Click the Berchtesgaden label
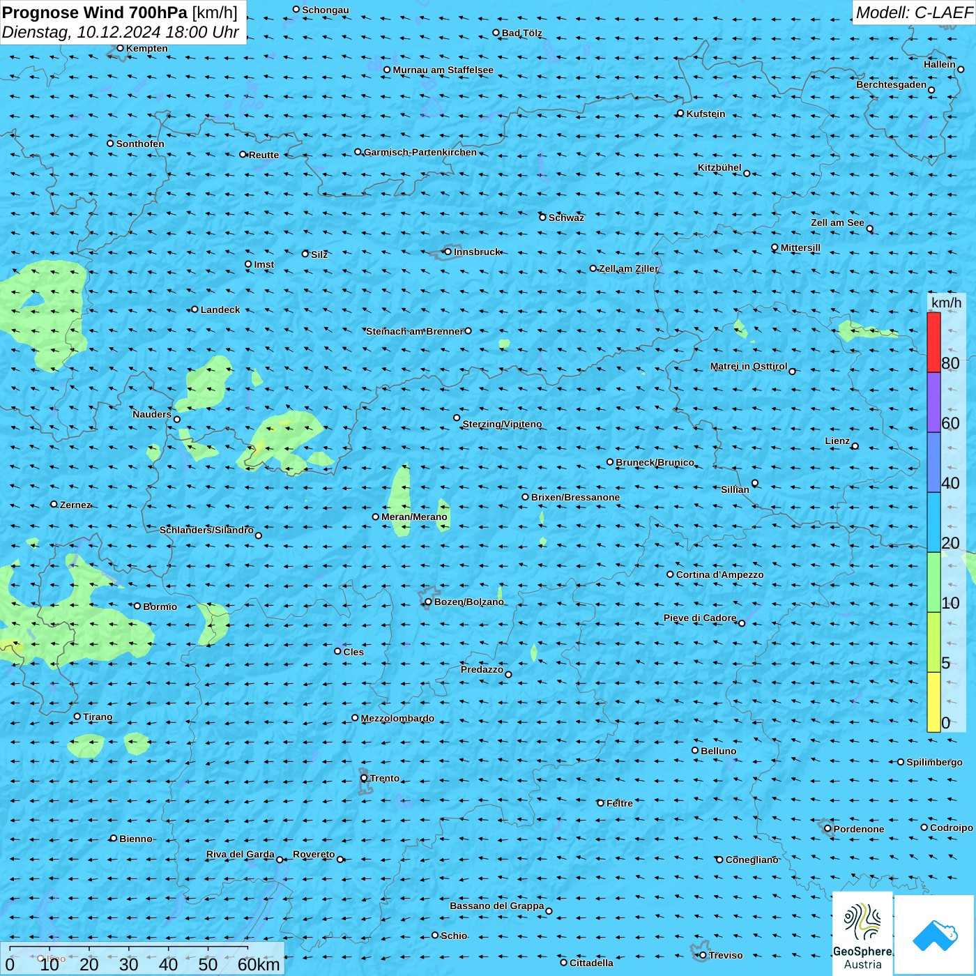This screenshot has height=976, width=976. point(891,85)
